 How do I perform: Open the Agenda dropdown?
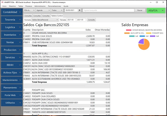pos(43,10)
